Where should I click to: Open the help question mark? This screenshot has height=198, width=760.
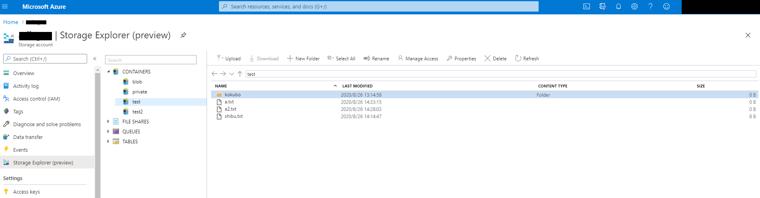tap(651, 6)
